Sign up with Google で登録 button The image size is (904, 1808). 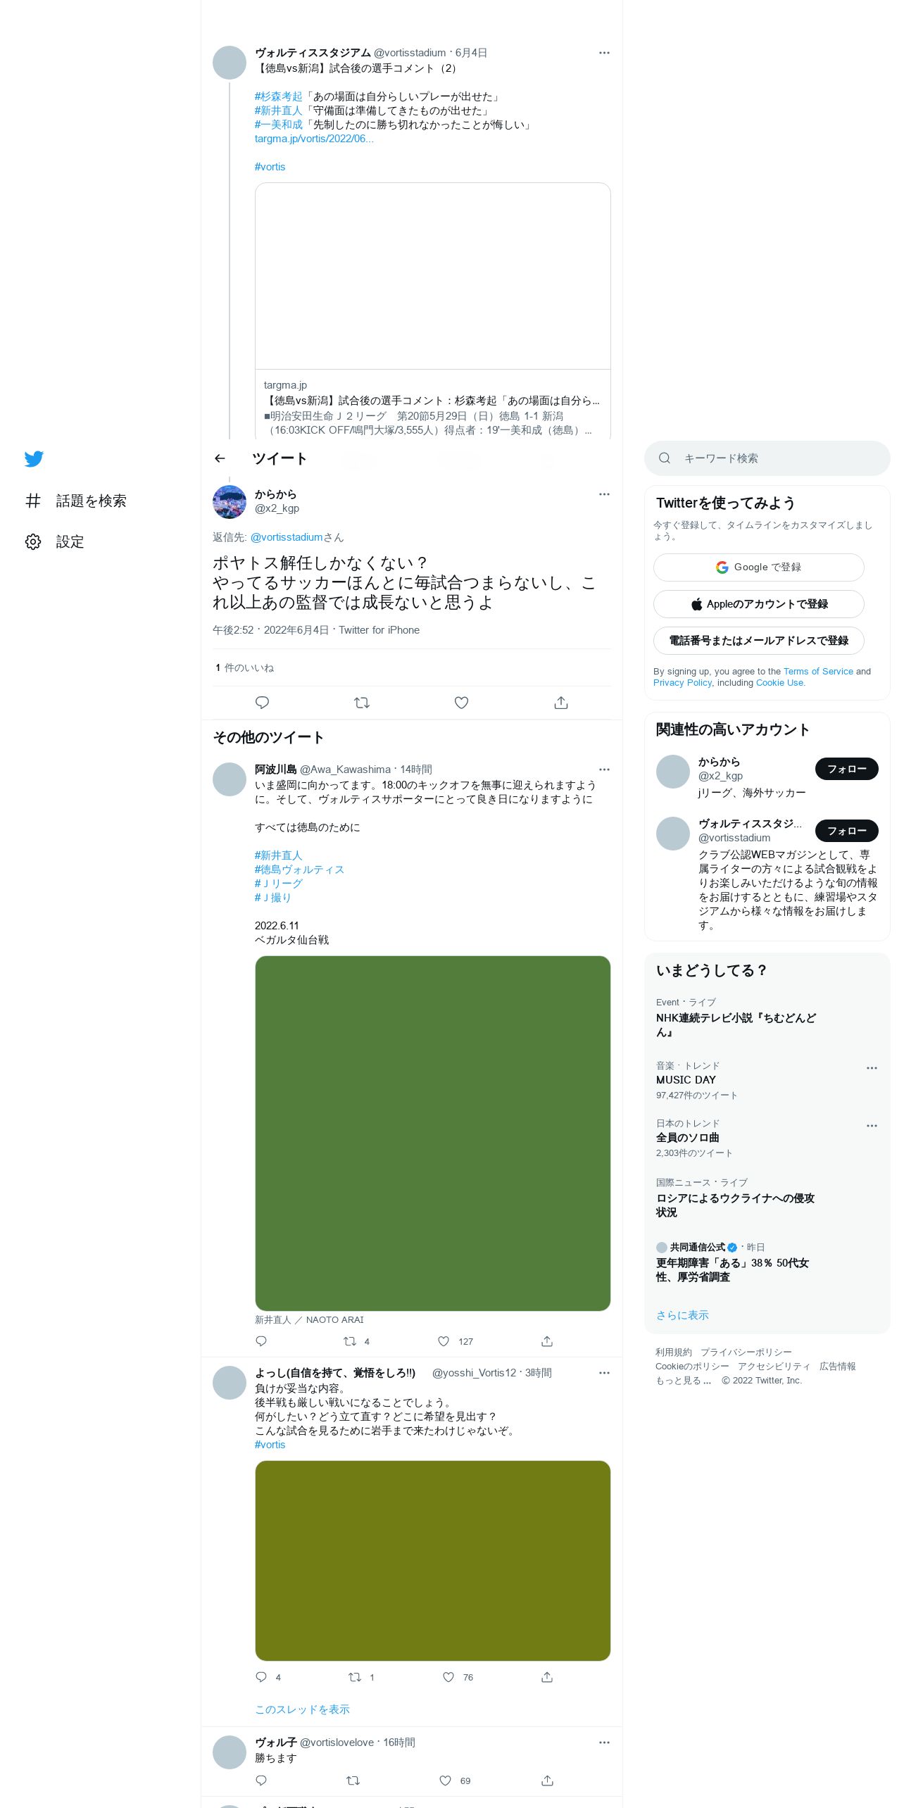click(x=759, y=567)
